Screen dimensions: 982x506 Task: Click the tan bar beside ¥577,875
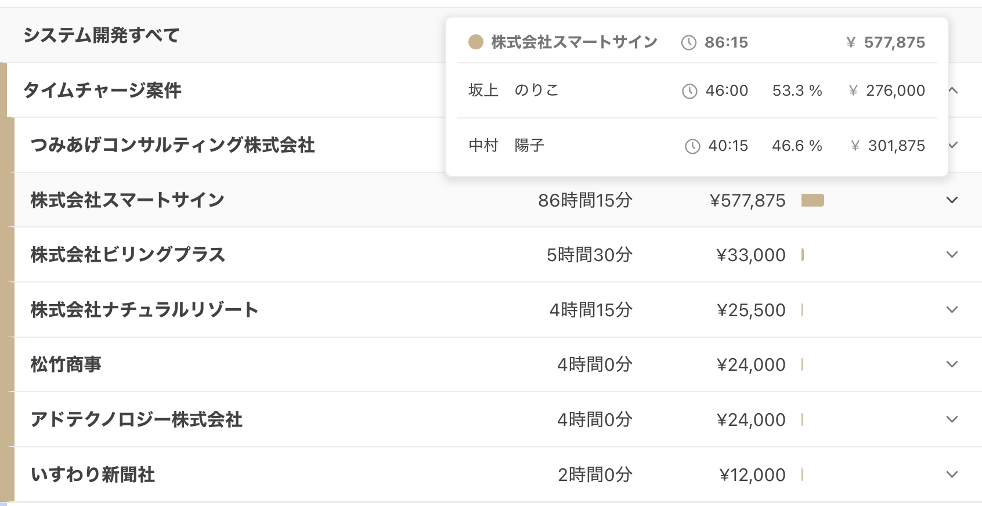pyautogui.click(x=813, y=200)
